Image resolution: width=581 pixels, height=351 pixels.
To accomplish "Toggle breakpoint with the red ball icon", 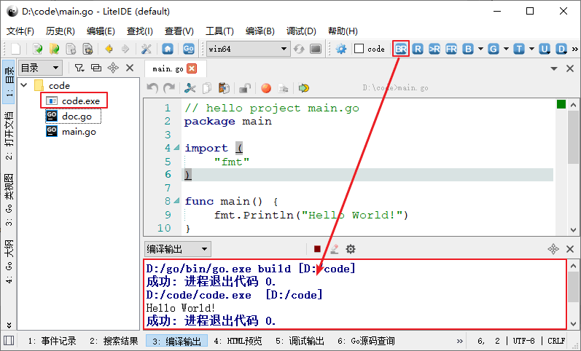I will pos(265,88).
